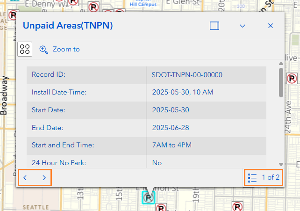Click no-parking marker beside E Glen St label

click(93, 7)
